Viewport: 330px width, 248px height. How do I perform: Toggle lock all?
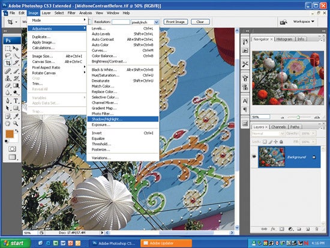click(x=281, y=142)
